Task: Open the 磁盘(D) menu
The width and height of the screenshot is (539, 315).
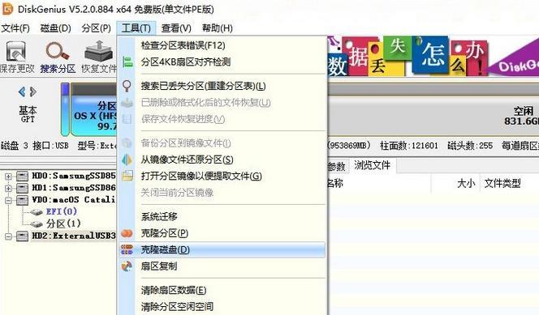Action: [x=55, y=28]
